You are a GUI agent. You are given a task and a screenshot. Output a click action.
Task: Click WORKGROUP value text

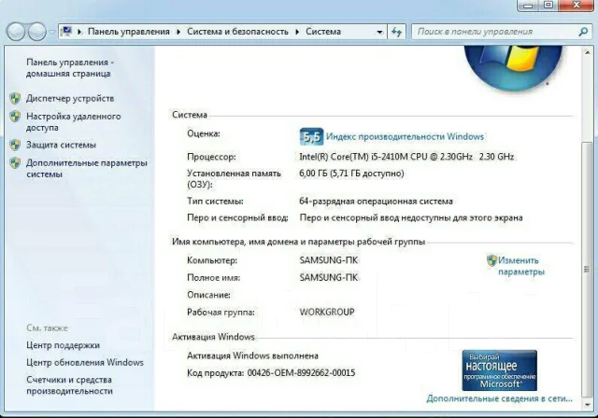click(327, 313)
